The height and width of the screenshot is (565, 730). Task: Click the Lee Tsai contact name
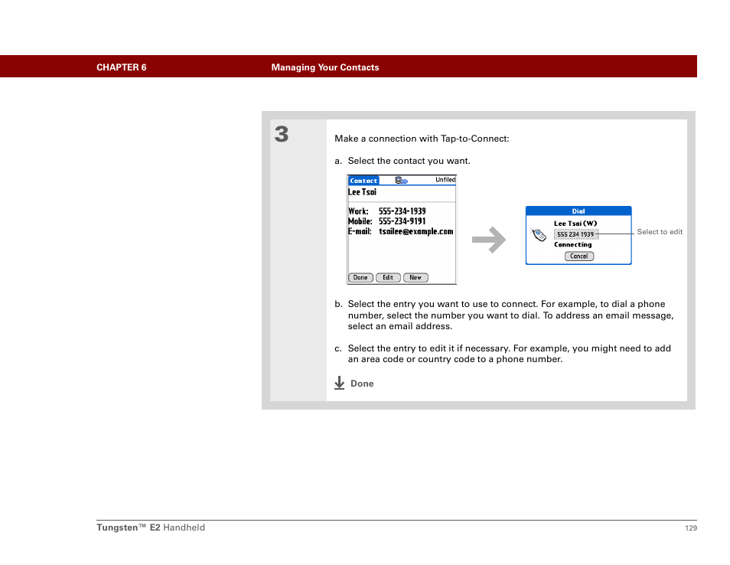click(x=362, y=192)
